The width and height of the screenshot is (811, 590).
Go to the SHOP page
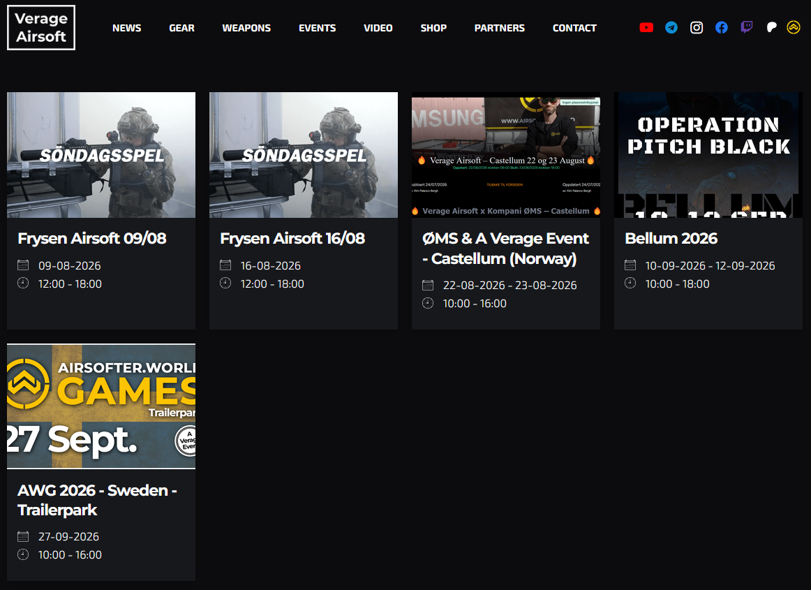pos(433,28)
